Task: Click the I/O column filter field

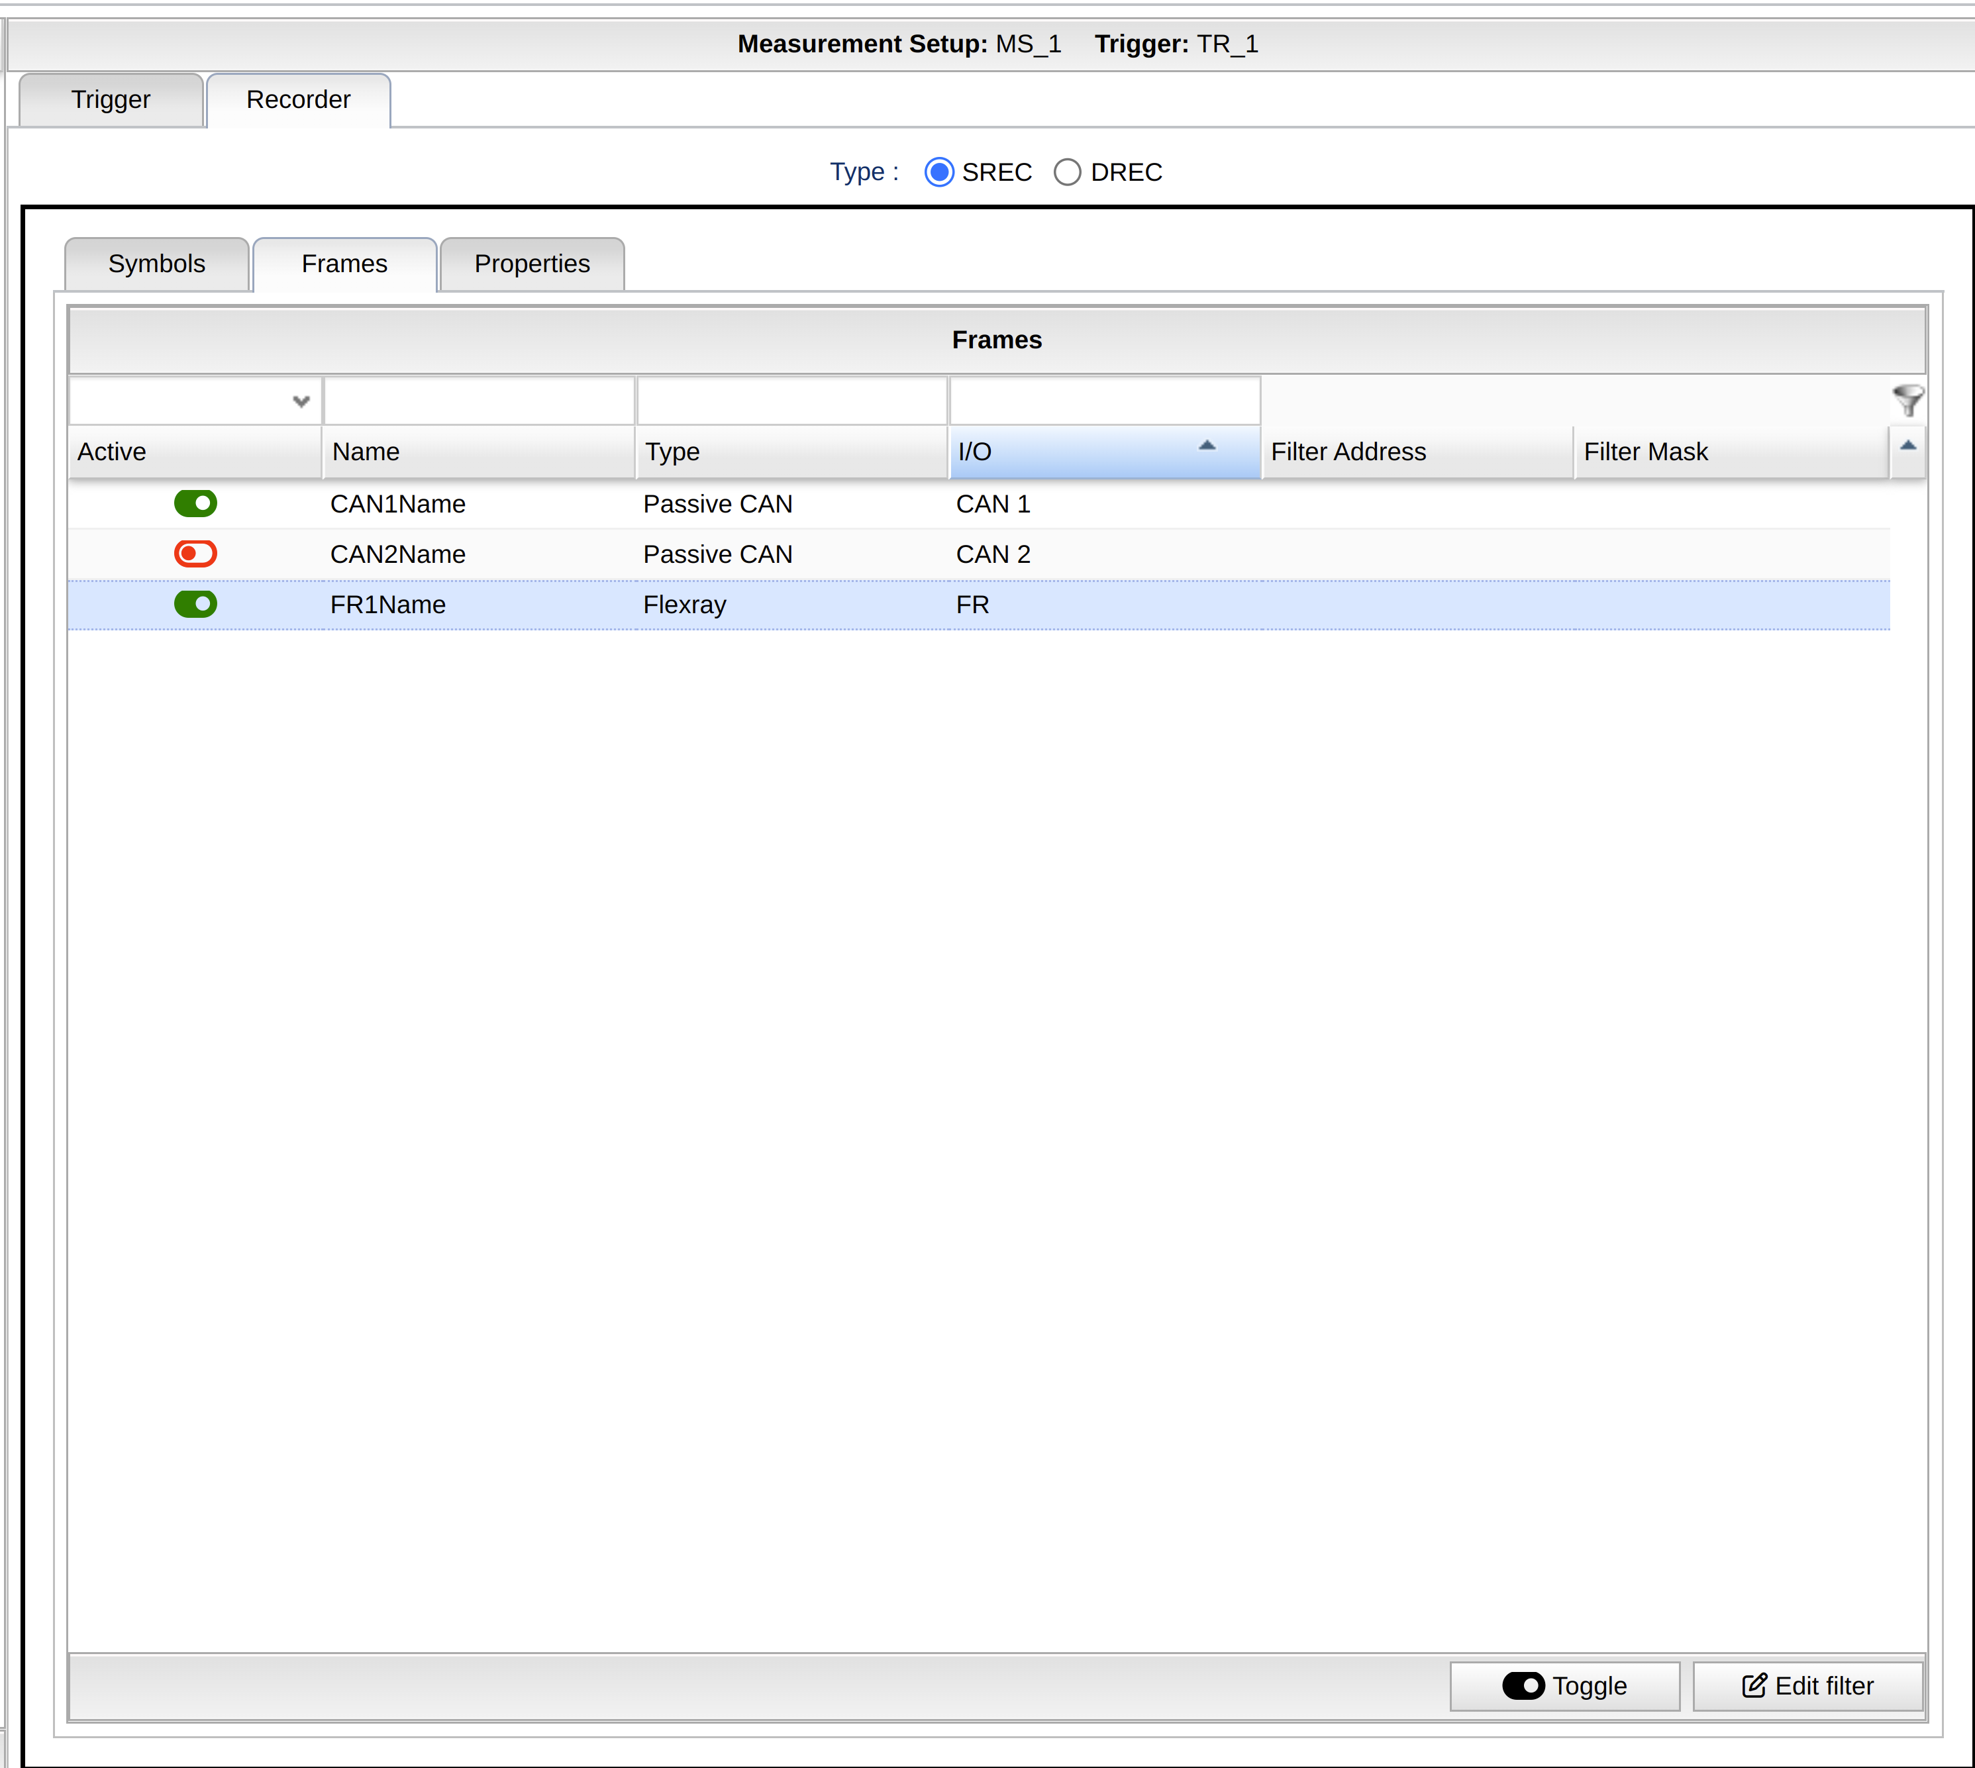Action: tap(1105, 401)
